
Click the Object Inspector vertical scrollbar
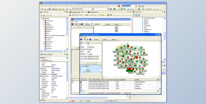pyautogui.click(x=67, y=80)
